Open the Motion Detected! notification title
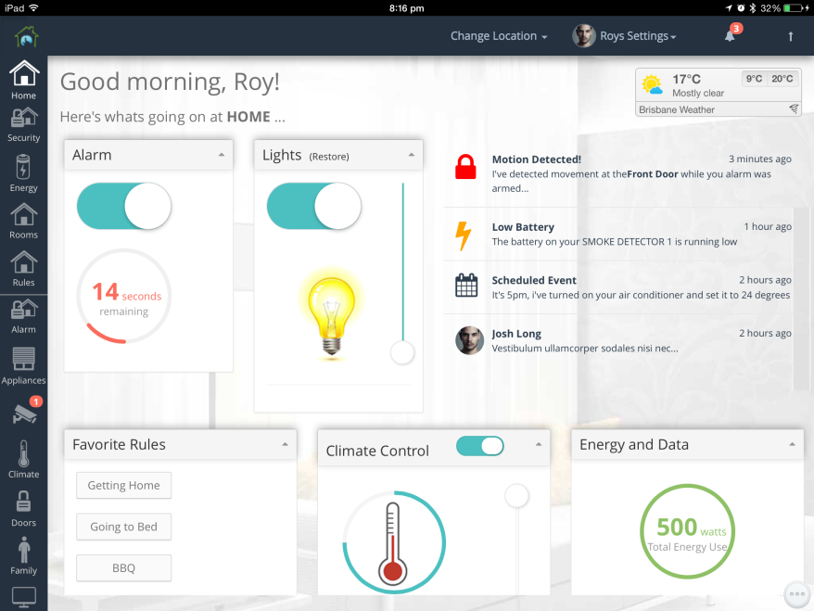Viewport: 814px width, 611px height. [536, 159]
